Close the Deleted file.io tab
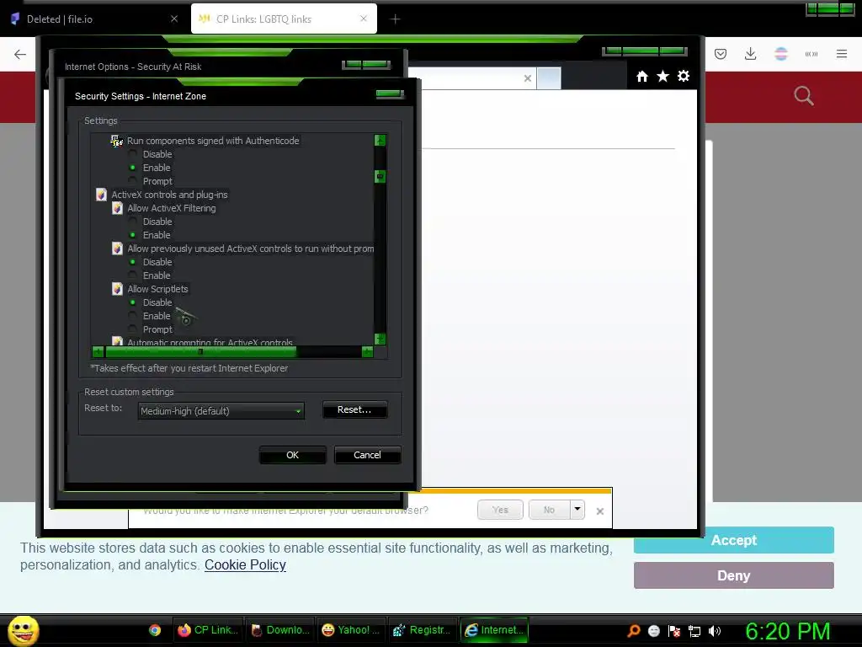Viewport: 862px width, 647px height. pyautogui.click(x=174, y=19)
